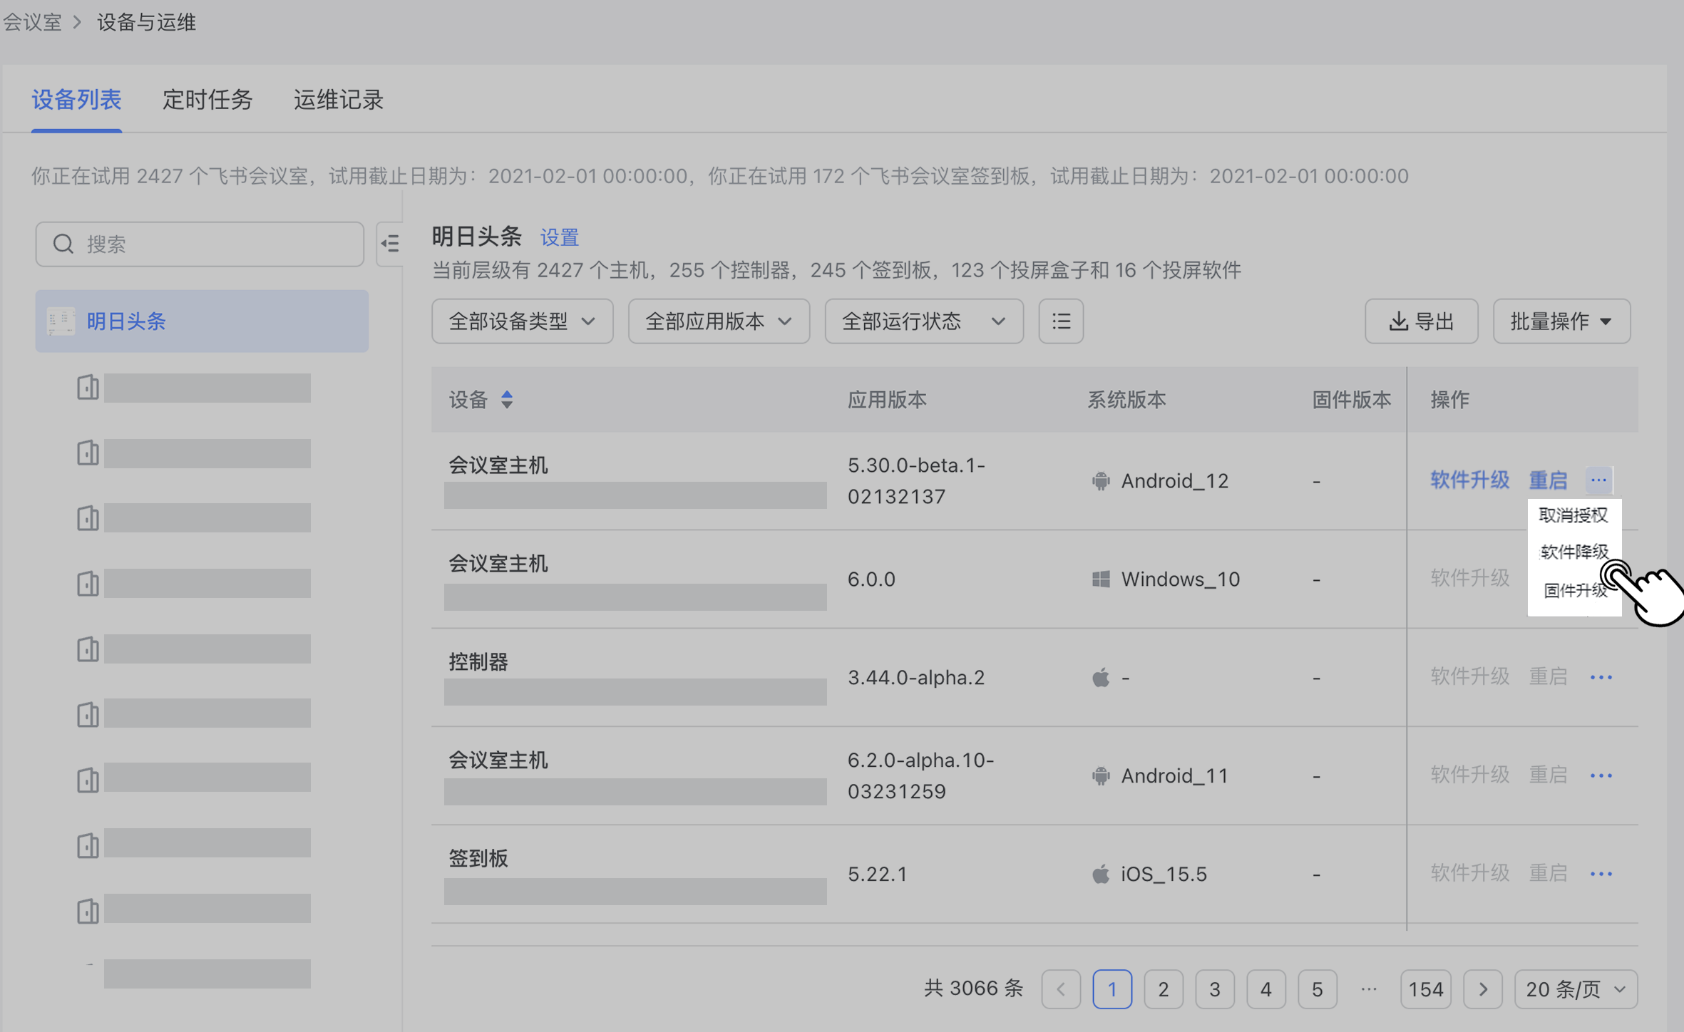Expand the 全部设备类型 filter dropdown

pyautogui.click(x=522, y=321)
